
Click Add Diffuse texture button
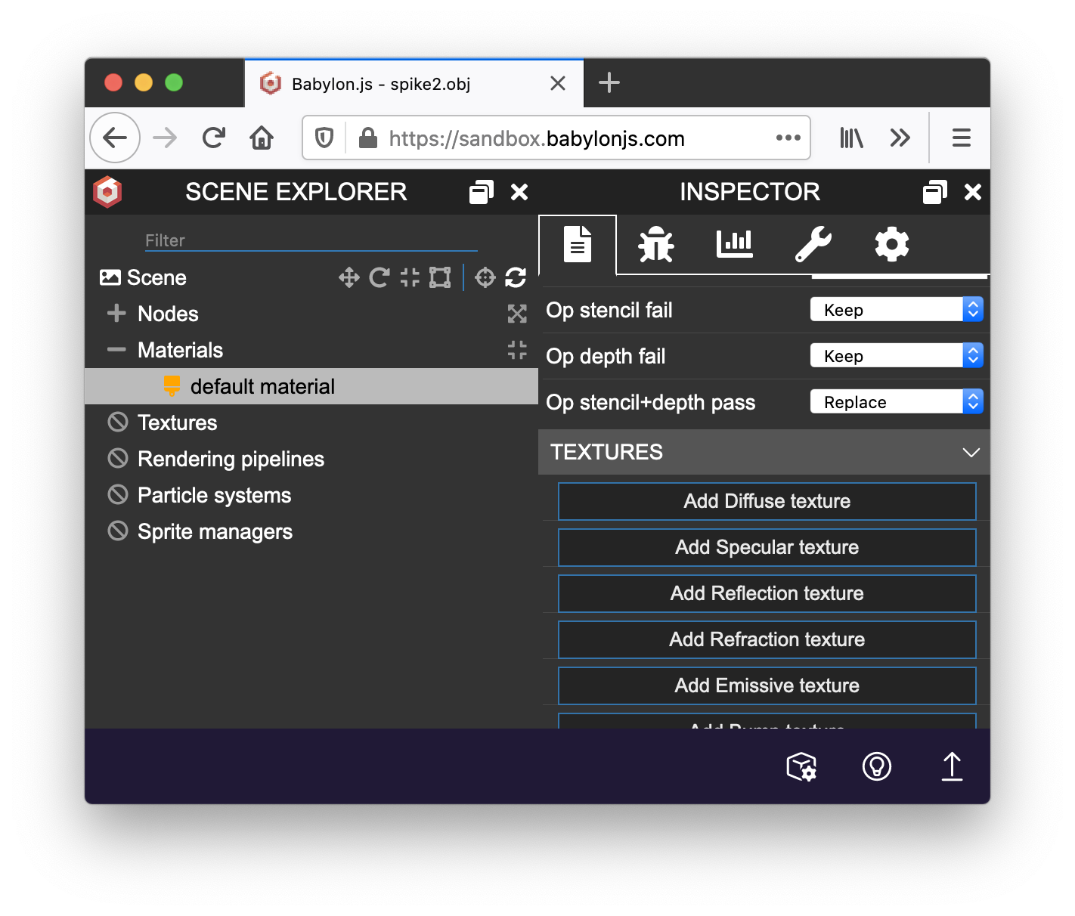(x=767, y=502)
